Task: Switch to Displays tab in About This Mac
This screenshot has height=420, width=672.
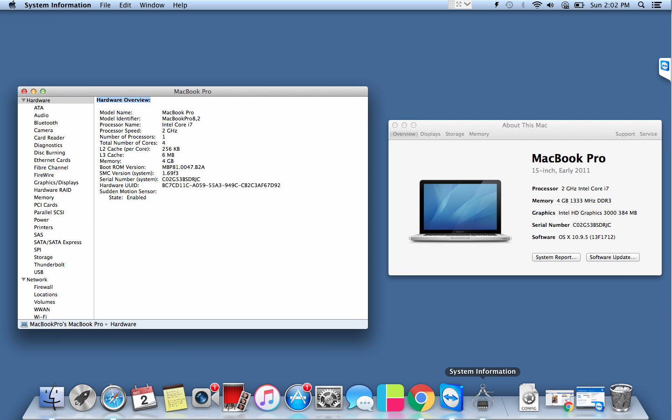Action: point(430,134)
